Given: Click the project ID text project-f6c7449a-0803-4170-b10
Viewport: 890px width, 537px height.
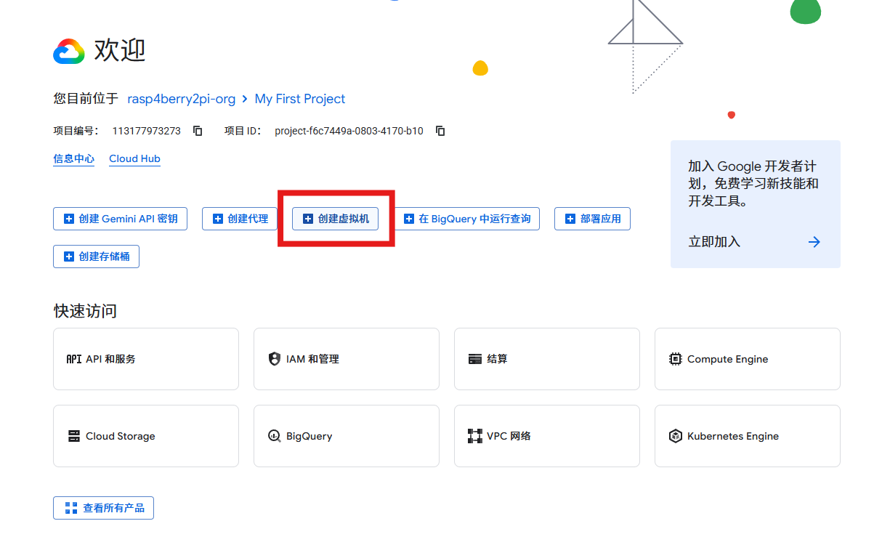Looking at the screenshot, I should (x=349, y=131).
